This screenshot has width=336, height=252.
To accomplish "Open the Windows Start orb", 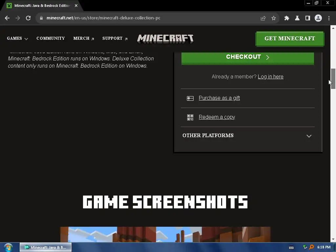I will [x=8, y=248].
